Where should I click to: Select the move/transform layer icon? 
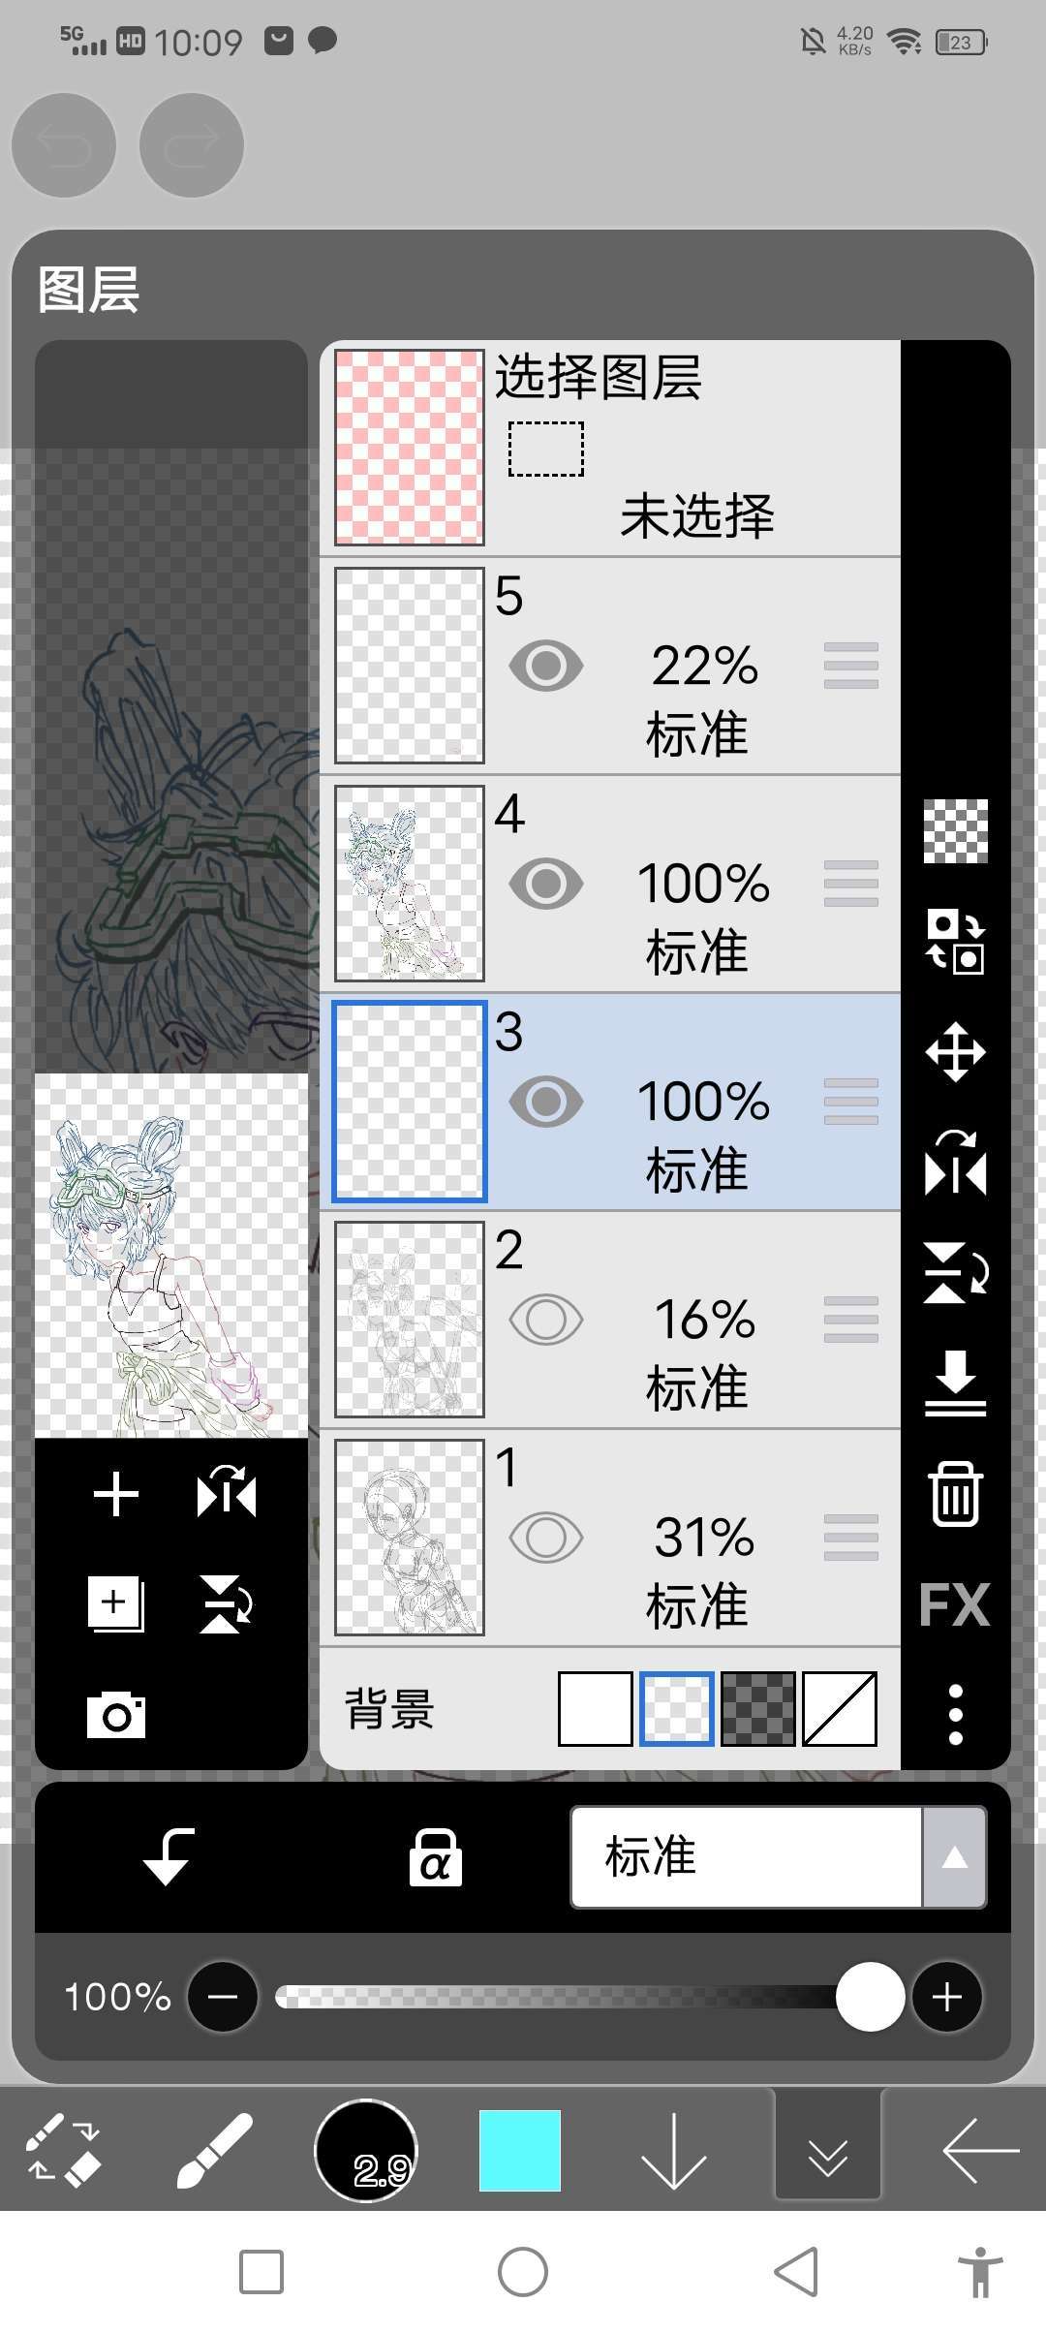point(955,1051)
